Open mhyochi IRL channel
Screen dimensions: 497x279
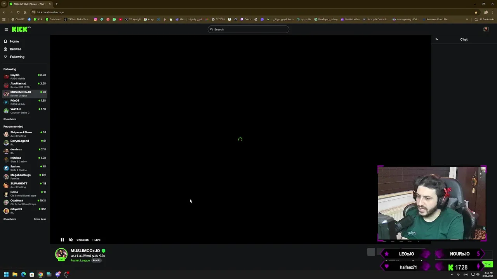25,211
